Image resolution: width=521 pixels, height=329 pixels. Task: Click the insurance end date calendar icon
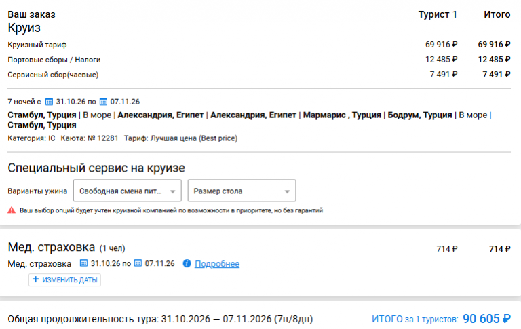[x=138, y=263]
